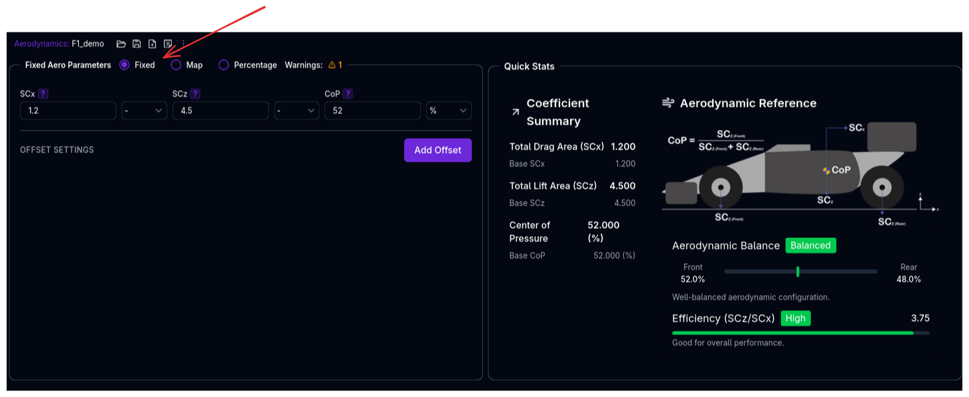Screen dimensions: 969x397
Task: Click the notes icon beside new file
Action: 168,44
